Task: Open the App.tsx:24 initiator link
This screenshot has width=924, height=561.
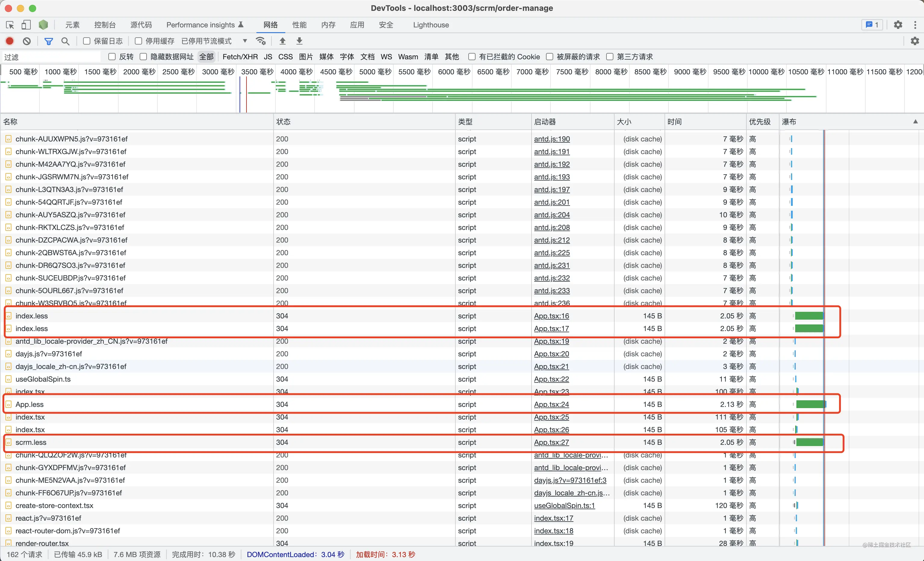Action: point(551,404)
